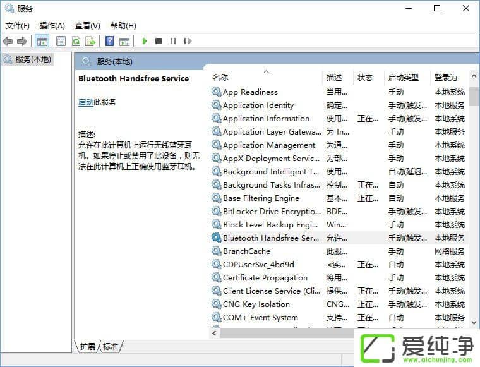The image size is (480, 367).
Task: Click the blue Help toolbar icon
Action: (x=109, y=41)
